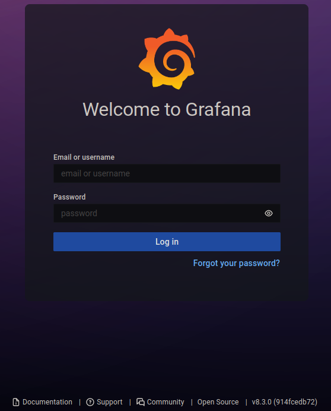Screen dimensions: 331x411
Task: Open the Documentation footer link text
Action: [47, 402]
